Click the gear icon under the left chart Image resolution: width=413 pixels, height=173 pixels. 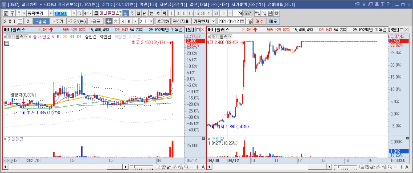click(x=164, y=167)
